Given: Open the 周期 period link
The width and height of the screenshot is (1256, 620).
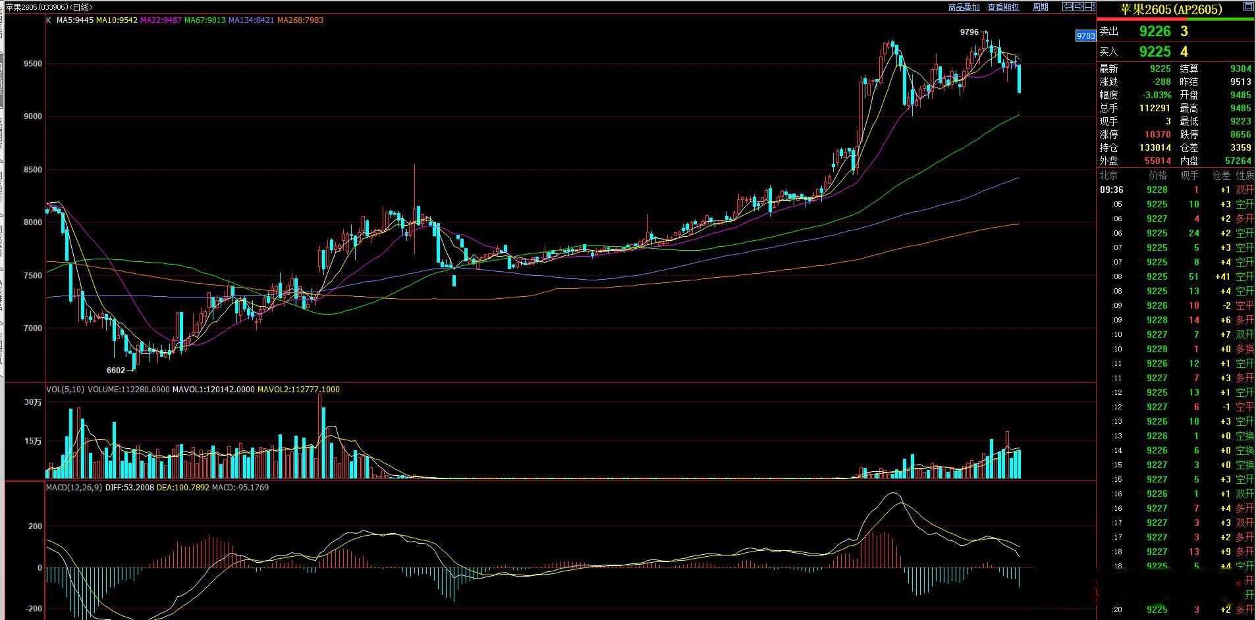Looking at the screenshot, I should (1041, 7).
